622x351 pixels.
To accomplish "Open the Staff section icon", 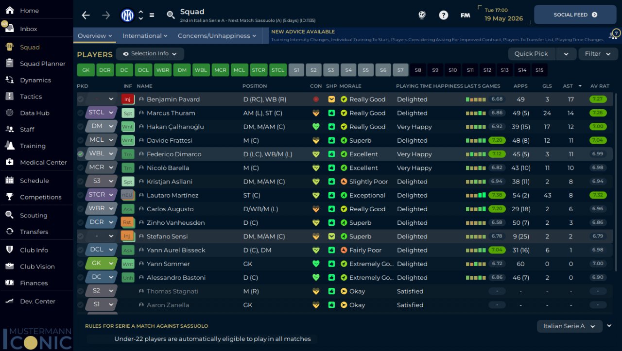I will (10, 130).
